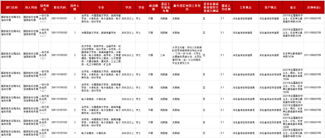
Task: Select the 学位 column header
Action: (141, 7)
